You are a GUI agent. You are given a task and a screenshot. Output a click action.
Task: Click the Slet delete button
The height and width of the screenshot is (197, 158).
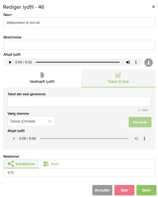click(x=124, y=190)
